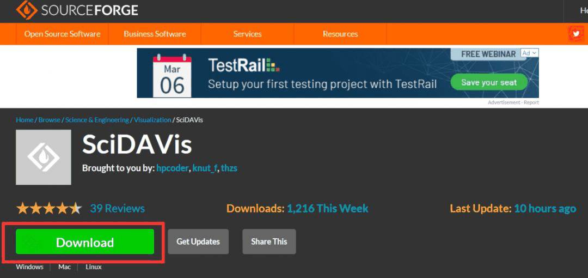Click the TestRail calendar icon in ad
The width and height of the screenshot is (588, 278).
[x=172, y=74]
